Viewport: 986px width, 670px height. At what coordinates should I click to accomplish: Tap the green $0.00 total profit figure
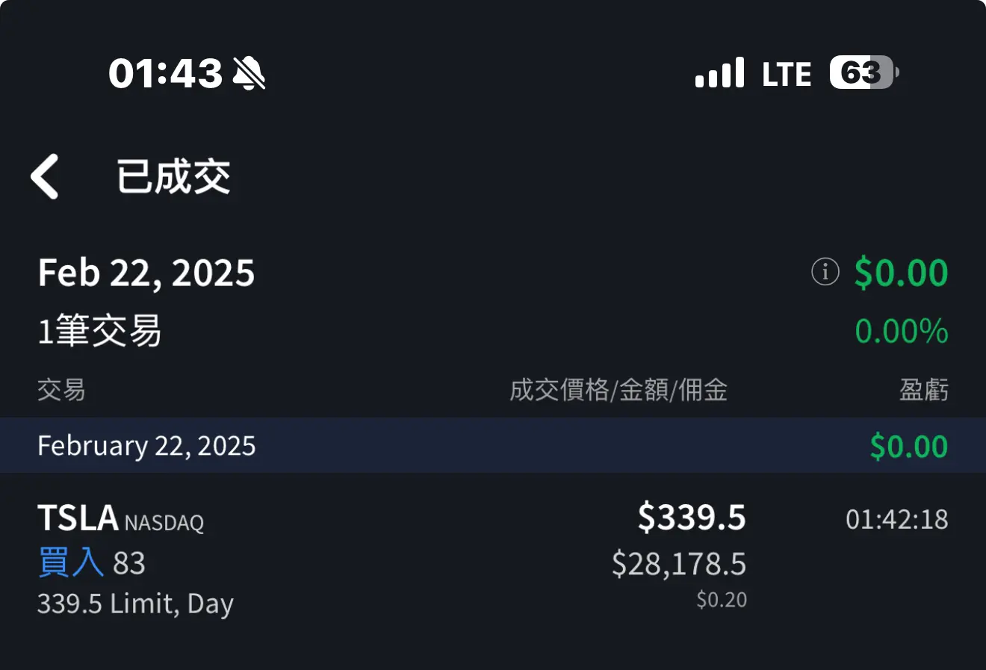[901, 272]
